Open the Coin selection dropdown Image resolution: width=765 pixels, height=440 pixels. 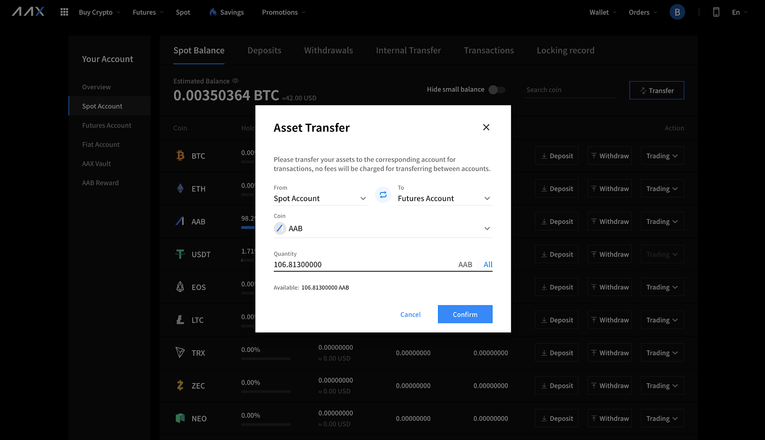click(x=383, y=228)
